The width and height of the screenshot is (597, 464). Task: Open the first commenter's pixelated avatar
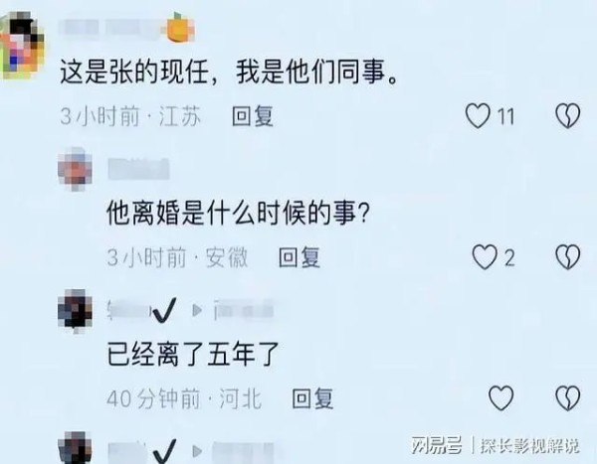[x=22, y=45]
